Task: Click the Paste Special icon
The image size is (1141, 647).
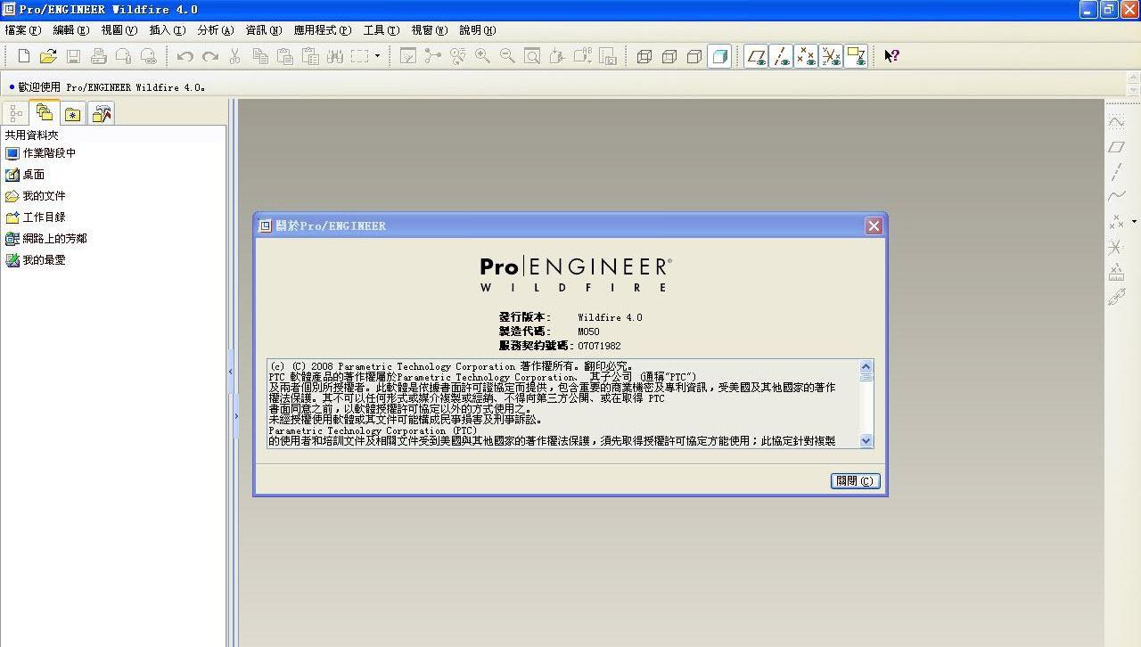Action: coord(310,56)
